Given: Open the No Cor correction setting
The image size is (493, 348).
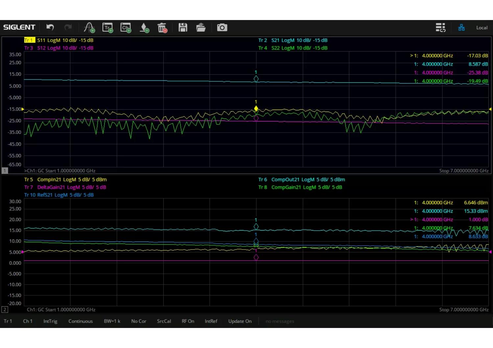Looking at the screenshot, I should 138,321.
